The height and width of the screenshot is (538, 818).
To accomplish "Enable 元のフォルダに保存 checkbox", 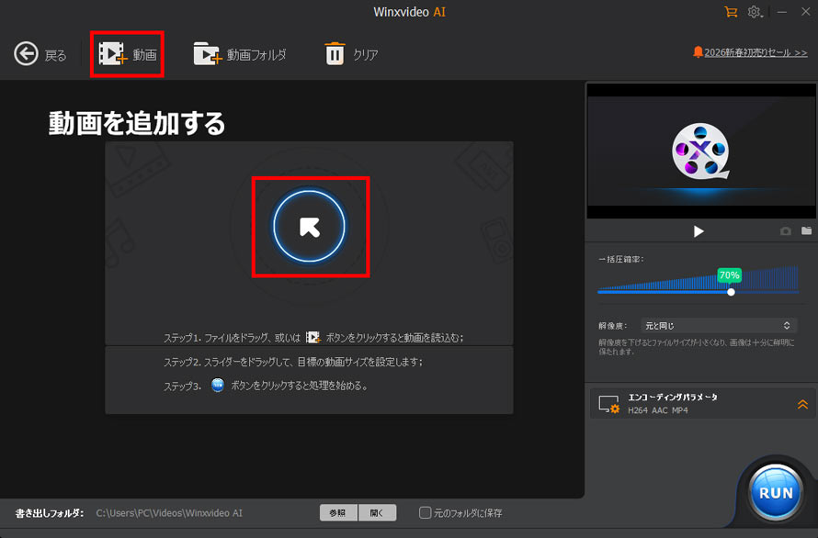I will [x=425, y=512].
